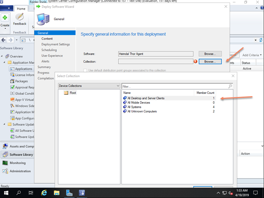Screen dimensions: 264x198
Task: Select All Unknown Computers collection
Action: tap(169, 111)
